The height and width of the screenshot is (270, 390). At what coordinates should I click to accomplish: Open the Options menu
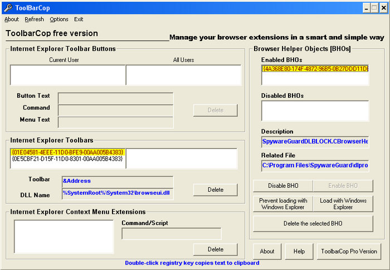coord(59,19)
